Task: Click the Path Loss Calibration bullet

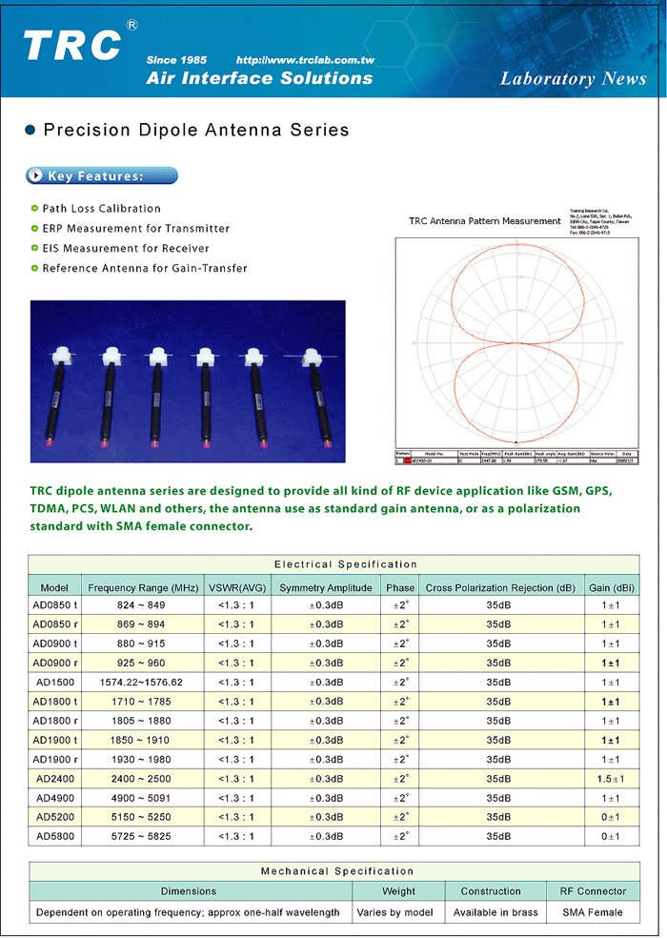Action: pyautogui.click(x=101, y=209)
